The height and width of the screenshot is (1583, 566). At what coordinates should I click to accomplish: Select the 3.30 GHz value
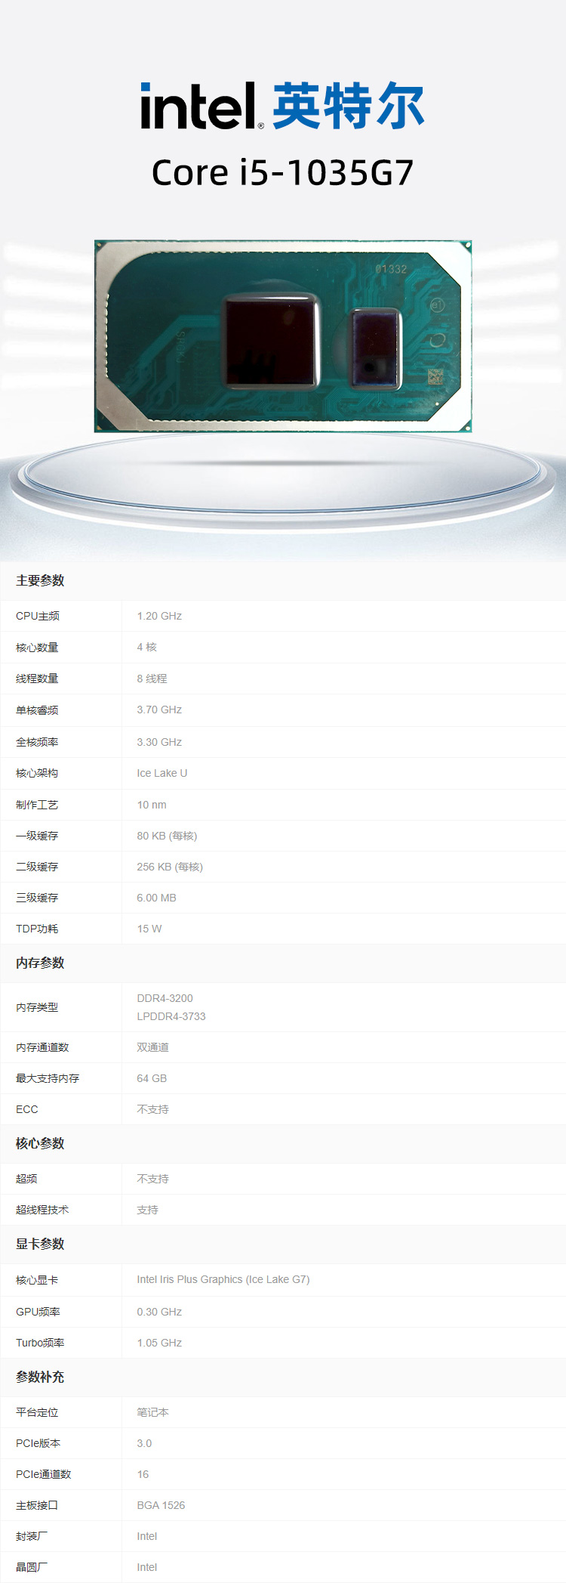click(x=159, y=742)
